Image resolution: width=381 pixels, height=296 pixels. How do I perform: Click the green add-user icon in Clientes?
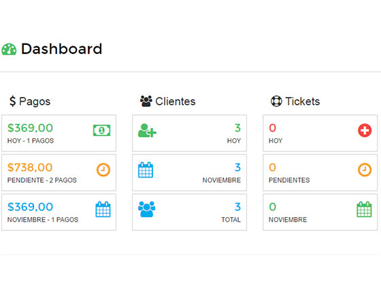[x=147, y=131]
